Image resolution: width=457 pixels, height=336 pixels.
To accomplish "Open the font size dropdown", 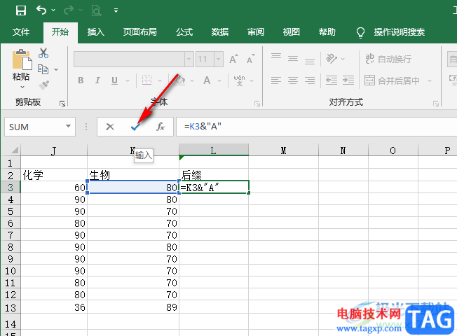I will (218, 59).
